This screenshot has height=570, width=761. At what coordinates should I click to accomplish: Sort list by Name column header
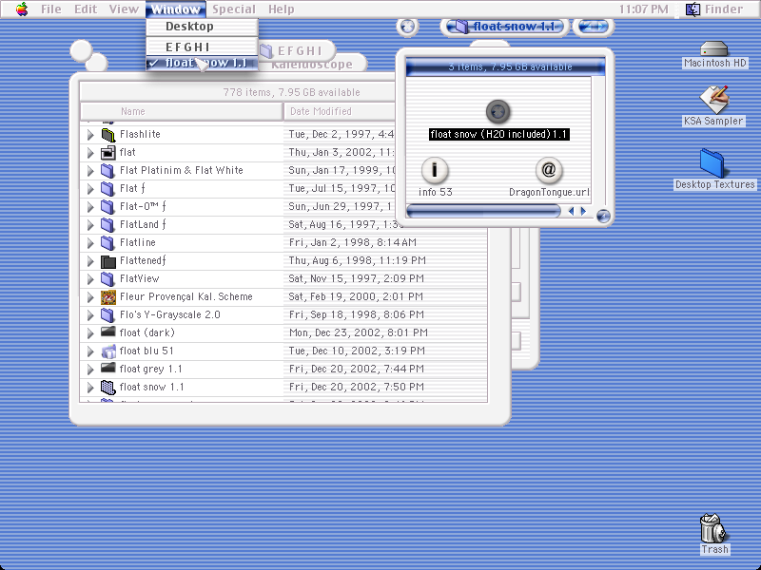click(x=182, y=111)
